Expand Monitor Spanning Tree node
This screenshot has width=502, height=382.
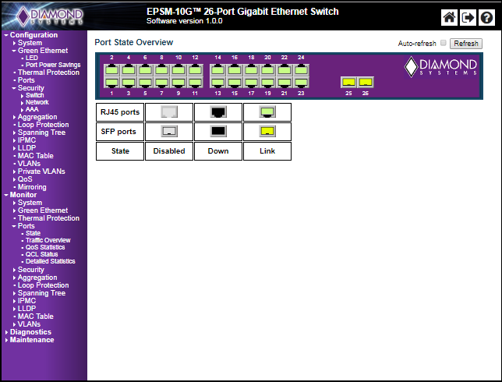(14, 293)
